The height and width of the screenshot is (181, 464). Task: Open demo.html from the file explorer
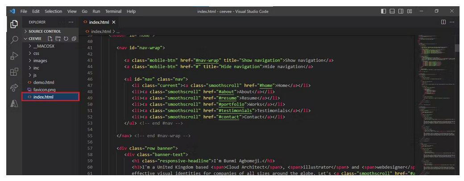pos(44,82)
